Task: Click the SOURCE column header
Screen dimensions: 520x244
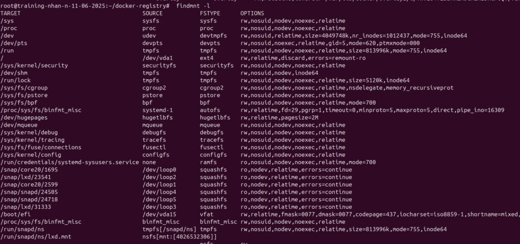Action: (x=153, y=13)
